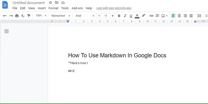The image size is (208, 104).
Task: Open line spacing options
Action: pyautogui.click(x=199, y=16)
